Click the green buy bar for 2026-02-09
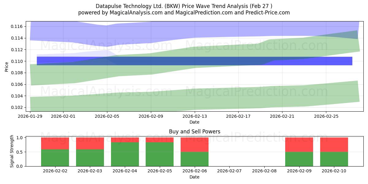 coord(299,159)
